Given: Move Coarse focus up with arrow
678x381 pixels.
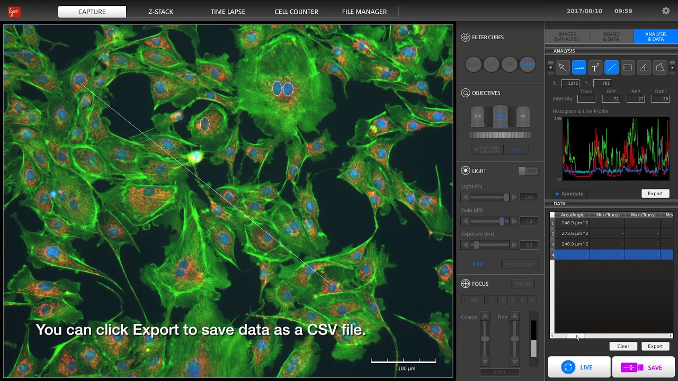Looking at the screenshot, I should (485, 316).
